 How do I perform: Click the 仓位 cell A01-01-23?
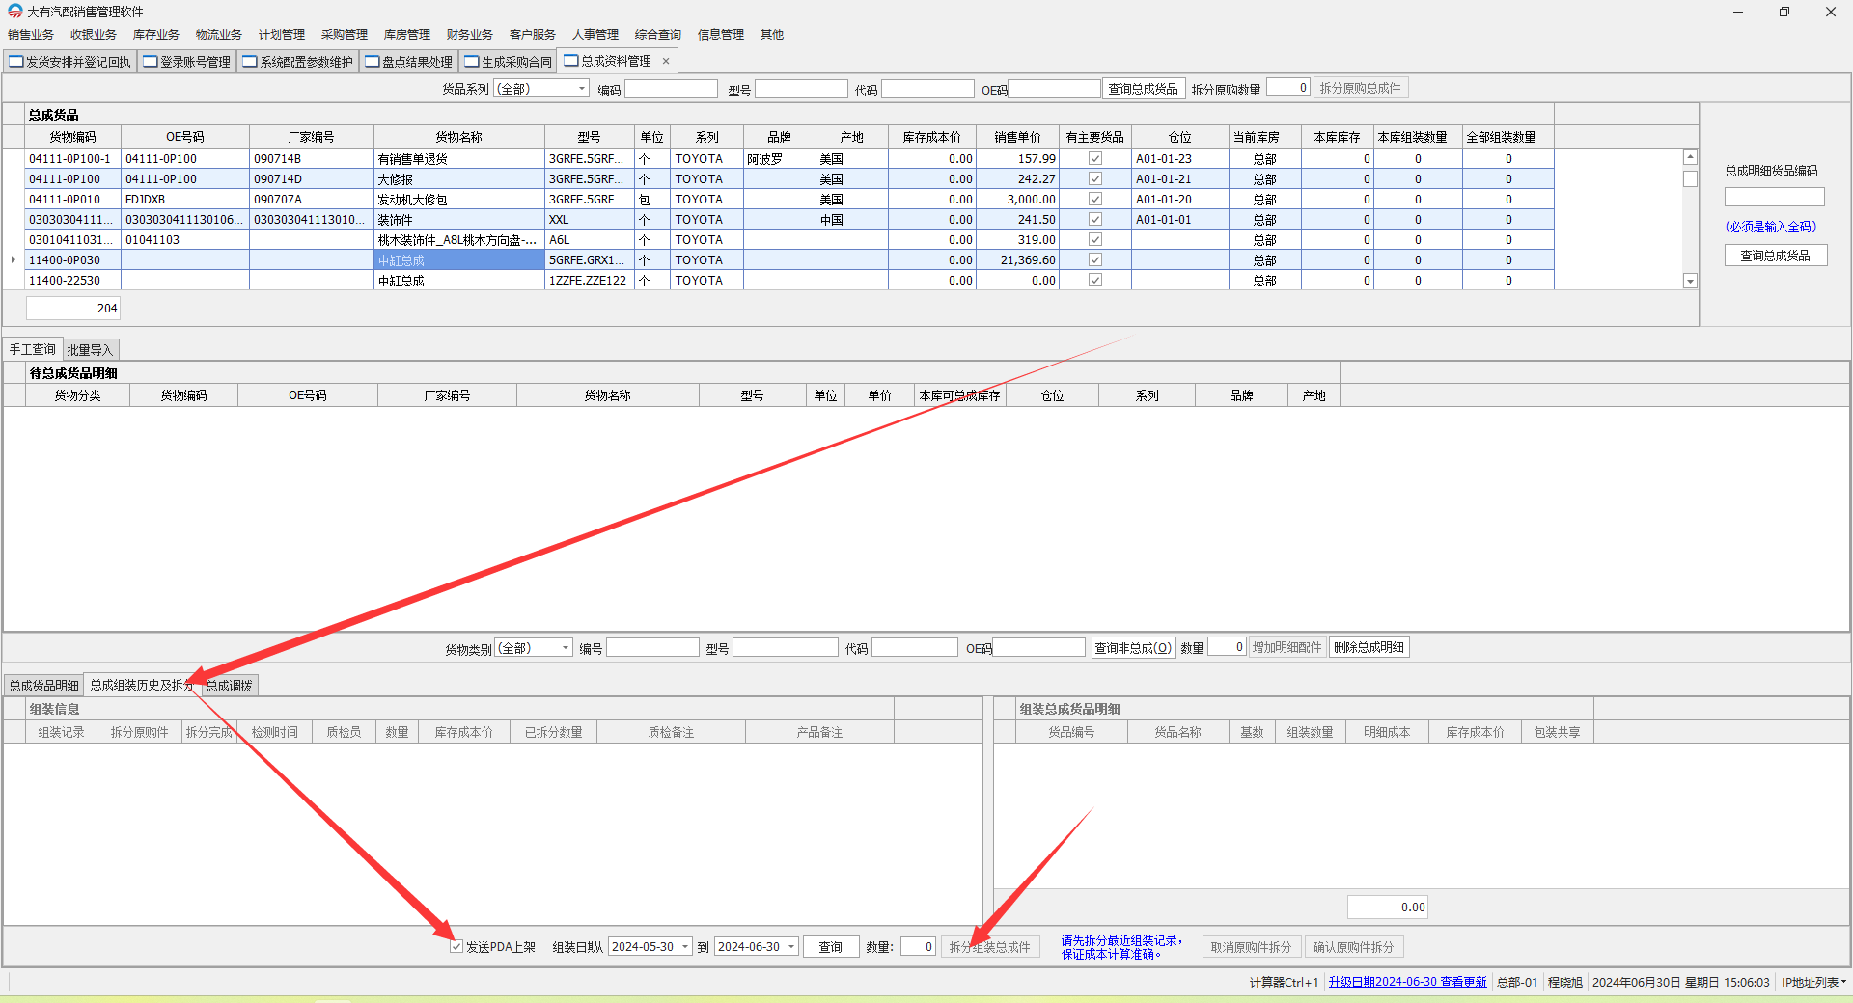[1180, 159]
